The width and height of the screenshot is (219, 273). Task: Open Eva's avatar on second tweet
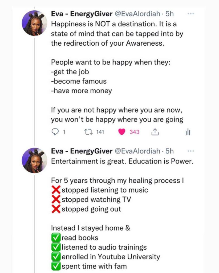tap(35, 160)
